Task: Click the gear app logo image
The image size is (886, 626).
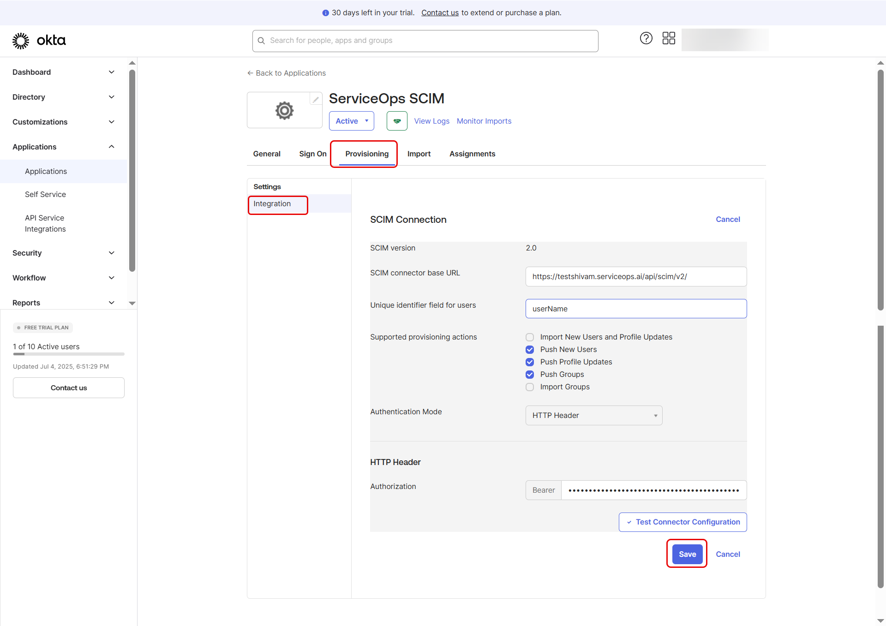Action: pos(284,111)
